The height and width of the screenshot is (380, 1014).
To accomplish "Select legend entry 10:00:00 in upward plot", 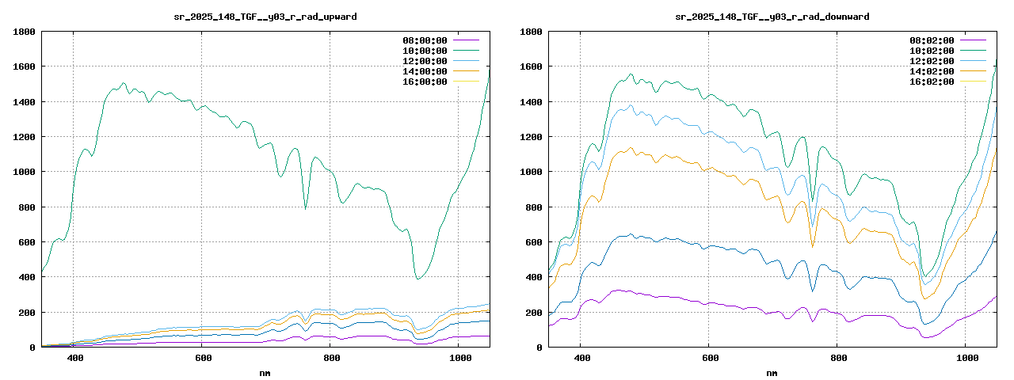I will [x=425, y=51].
